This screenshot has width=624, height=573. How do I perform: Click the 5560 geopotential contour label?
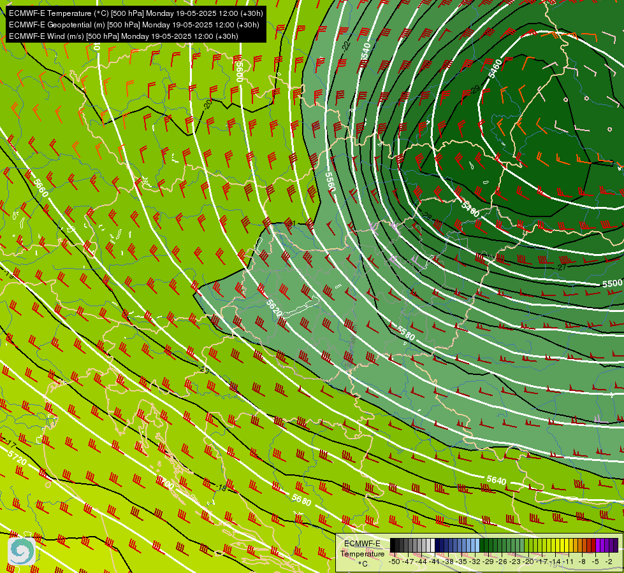click(330, 181)
